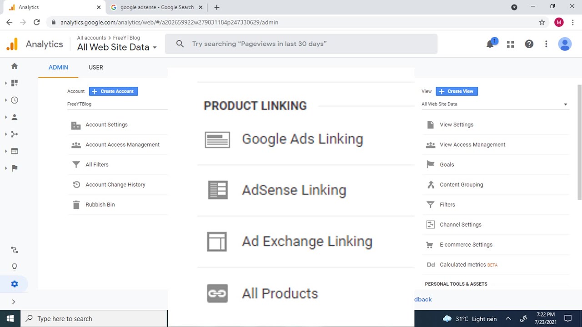Open Channel Settings
The image size is (582, 327).
(461, 225)
